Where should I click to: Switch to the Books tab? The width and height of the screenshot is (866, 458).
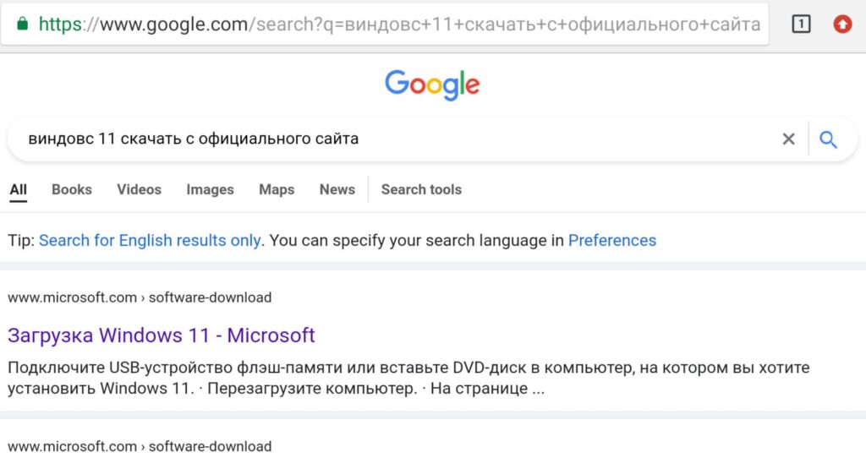[x=72, y=189]
